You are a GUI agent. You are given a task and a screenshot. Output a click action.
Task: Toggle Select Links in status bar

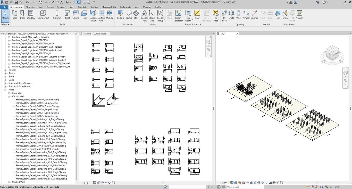tap(307, 187)
